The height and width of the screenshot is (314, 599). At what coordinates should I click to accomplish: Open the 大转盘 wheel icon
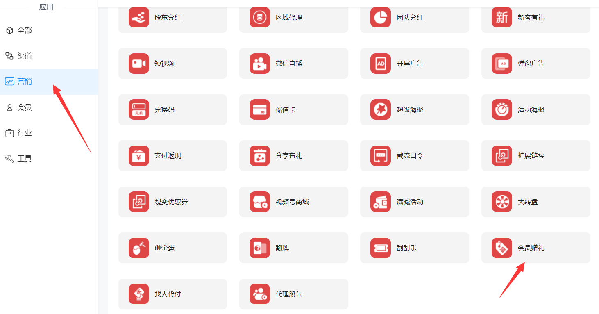(x=502, y=202)
